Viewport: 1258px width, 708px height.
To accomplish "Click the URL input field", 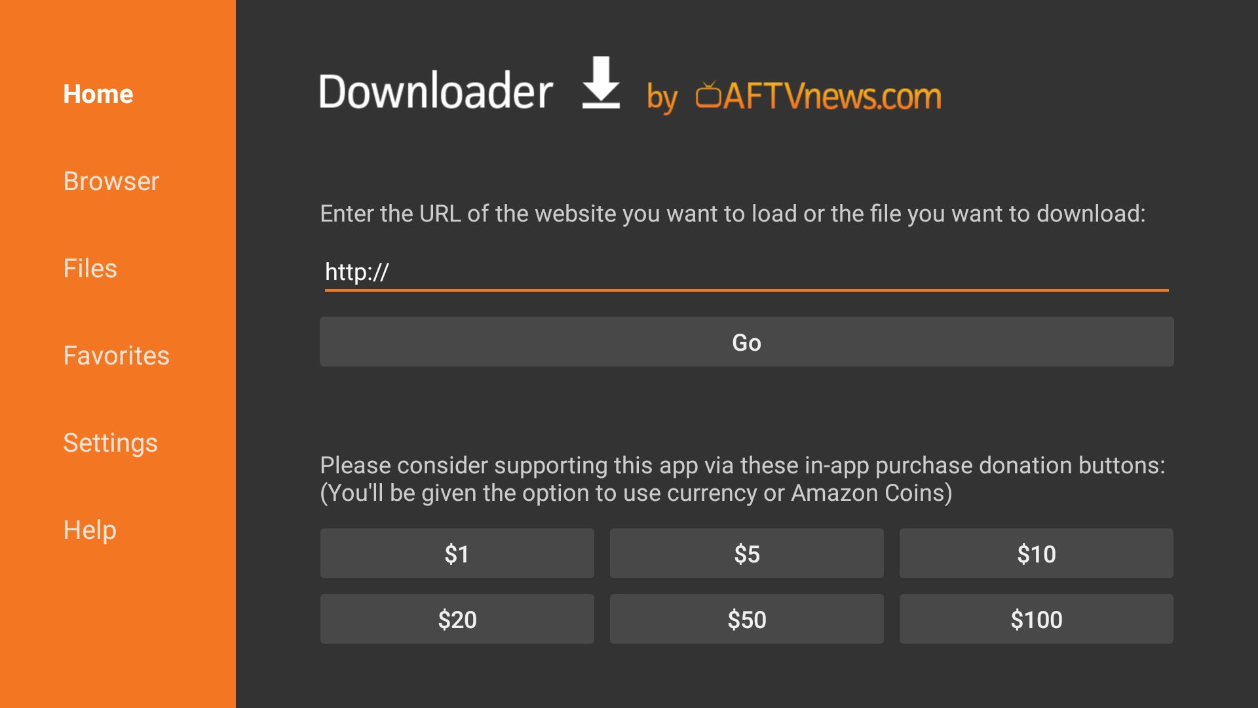I will [x=746, y=271].
